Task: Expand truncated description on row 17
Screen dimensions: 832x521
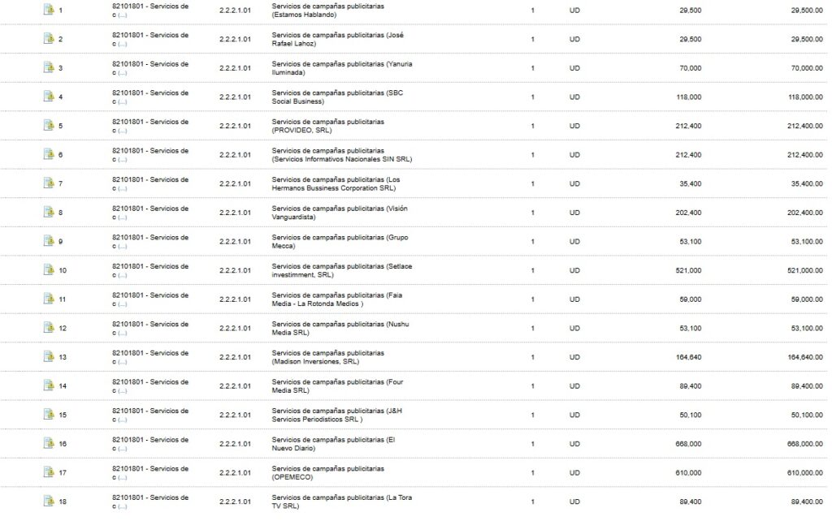Action: click(x=122, y=478)
